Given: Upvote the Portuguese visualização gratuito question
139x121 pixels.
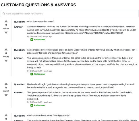Looking at the screenshot, I should [x=6, y=84].
